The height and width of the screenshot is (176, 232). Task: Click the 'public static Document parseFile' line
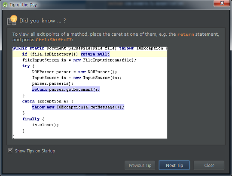pos(90,48)
